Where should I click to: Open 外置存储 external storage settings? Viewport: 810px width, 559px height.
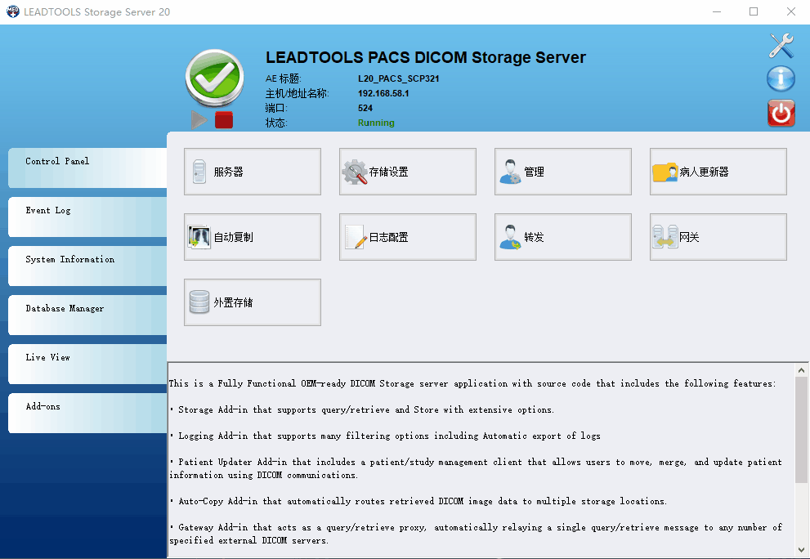[252, 302]
